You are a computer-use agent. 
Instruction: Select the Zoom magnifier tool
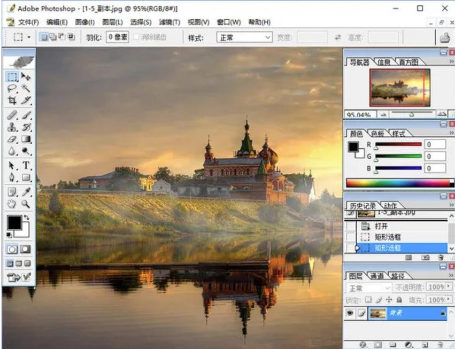(26, 204)
